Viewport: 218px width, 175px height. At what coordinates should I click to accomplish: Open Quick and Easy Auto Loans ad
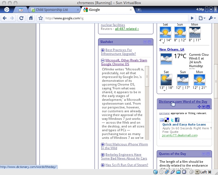(x=184, y=124)
